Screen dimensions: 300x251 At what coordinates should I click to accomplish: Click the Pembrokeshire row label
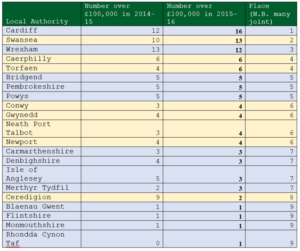(x=35, y=86)
